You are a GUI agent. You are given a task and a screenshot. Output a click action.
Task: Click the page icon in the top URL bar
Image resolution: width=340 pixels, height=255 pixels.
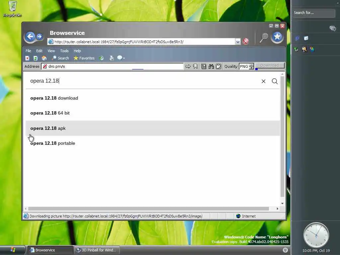click(x=50, y=42)
